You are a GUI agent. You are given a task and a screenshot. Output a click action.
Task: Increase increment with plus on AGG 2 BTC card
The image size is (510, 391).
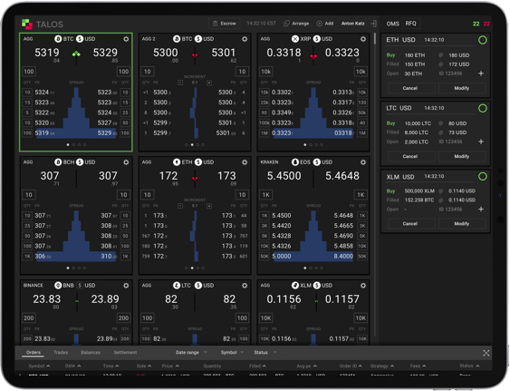(x=209, y=83)
